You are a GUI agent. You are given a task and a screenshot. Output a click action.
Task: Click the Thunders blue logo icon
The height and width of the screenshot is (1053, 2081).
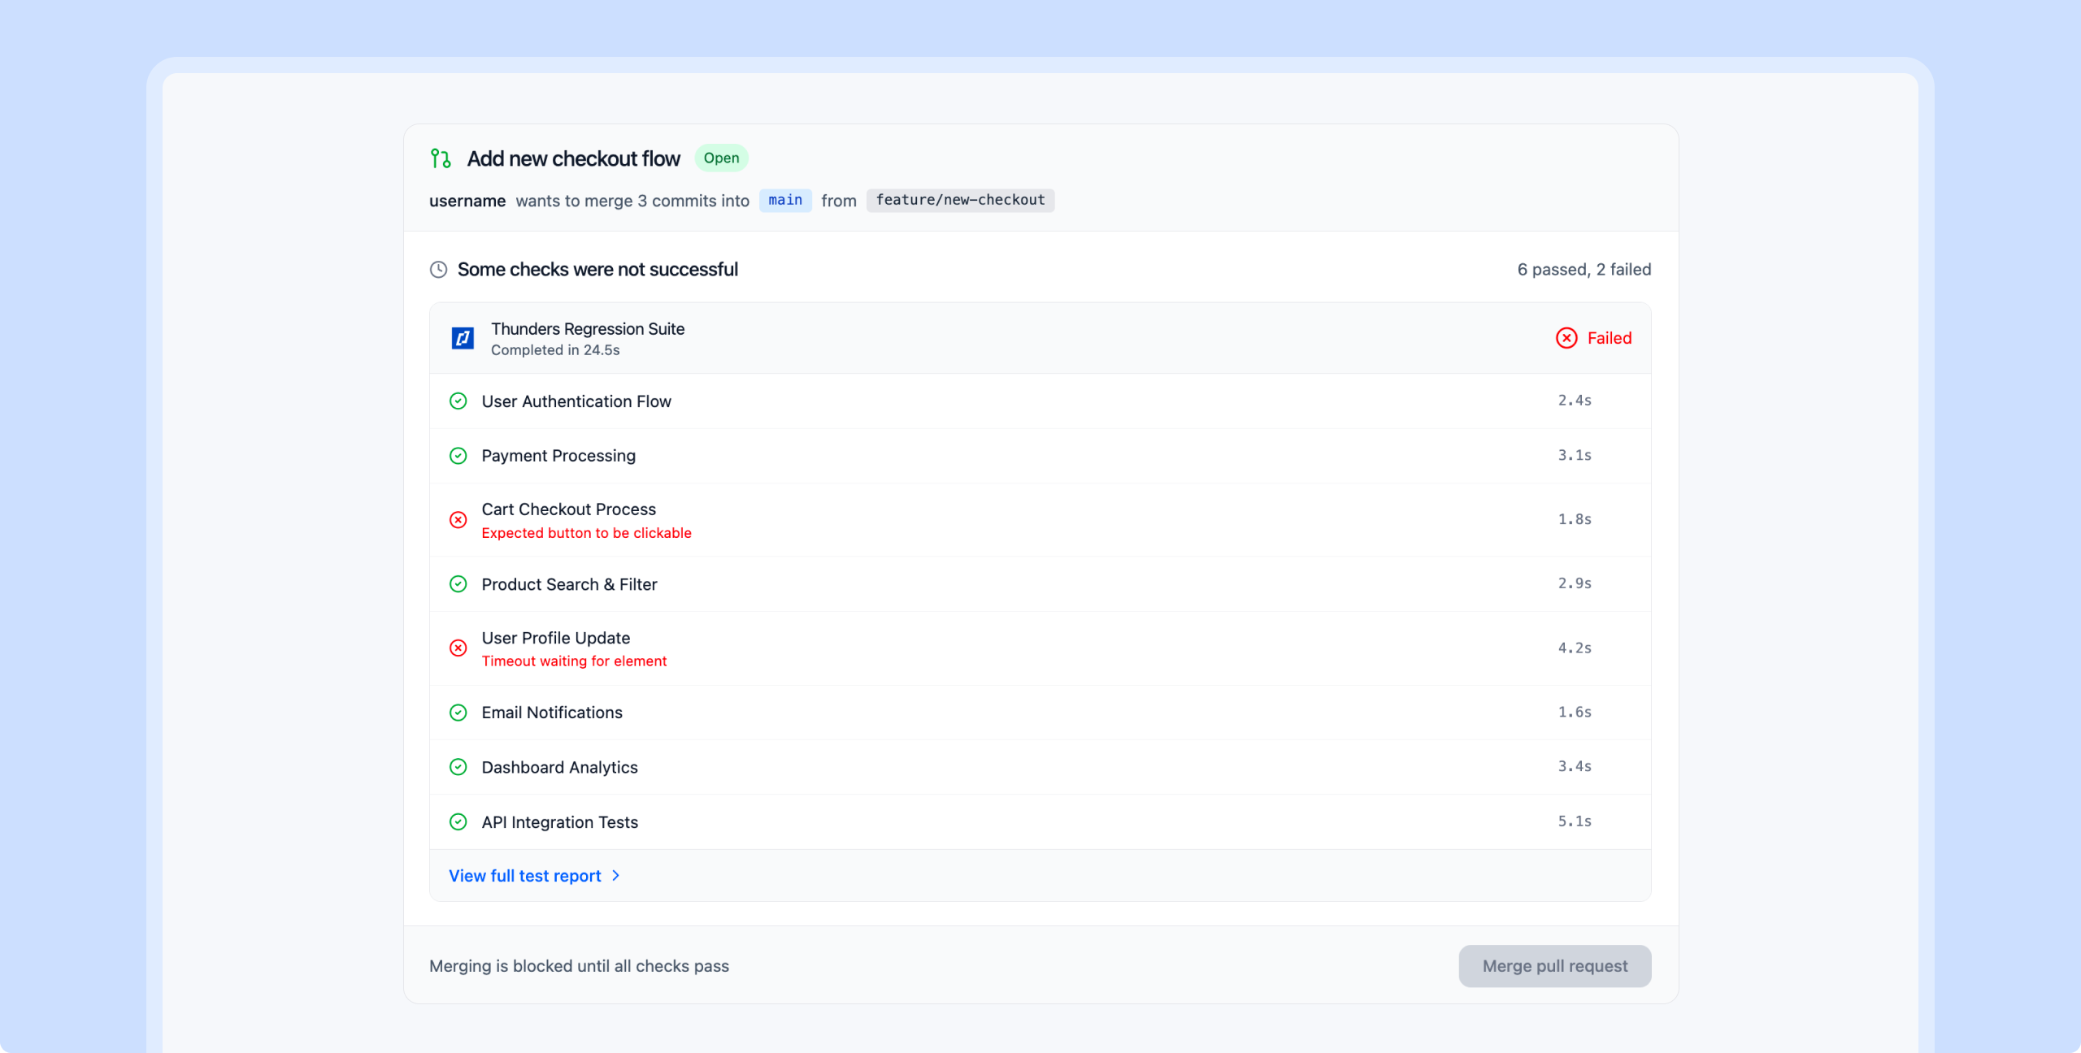point(463,338)
